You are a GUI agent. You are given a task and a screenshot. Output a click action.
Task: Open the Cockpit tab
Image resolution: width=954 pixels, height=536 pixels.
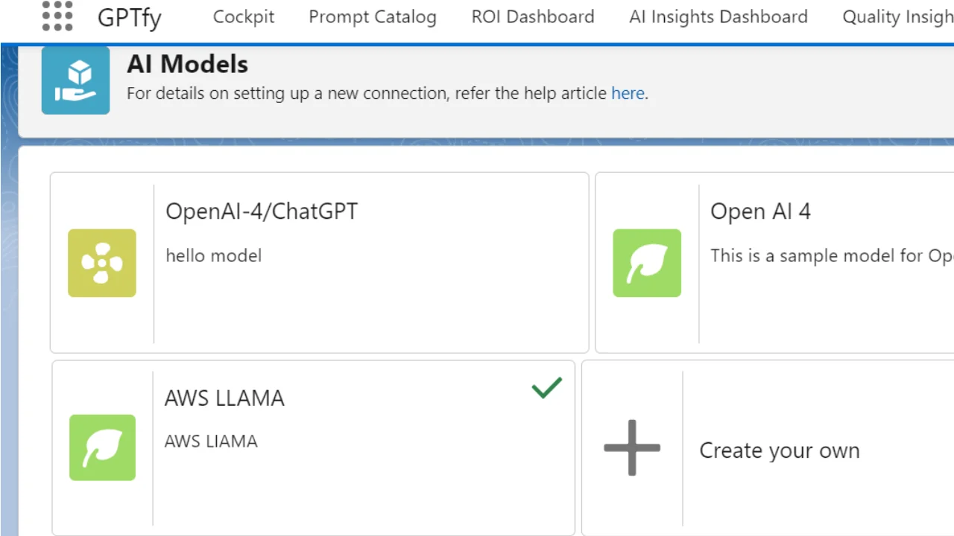(x=244, y=16)
